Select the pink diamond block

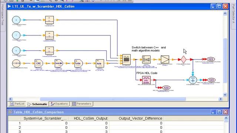[x=184, y=59]
